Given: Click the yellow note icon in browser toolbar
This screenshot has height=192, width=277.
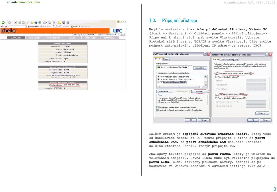Looking at the screenshot, I should click(x=60, y=23).
